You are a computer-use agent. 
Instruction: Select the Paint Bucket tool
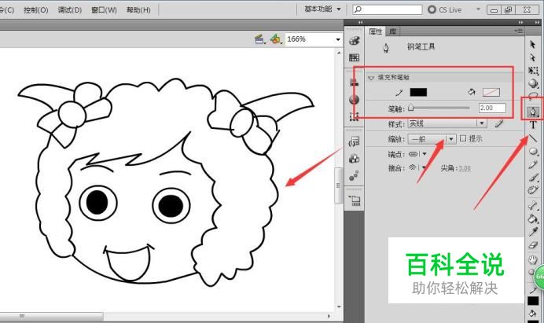(533, 218)
